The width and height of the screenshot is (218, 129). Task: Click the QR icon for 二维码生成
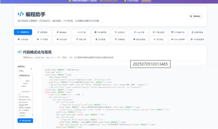[x=154, y=32]
